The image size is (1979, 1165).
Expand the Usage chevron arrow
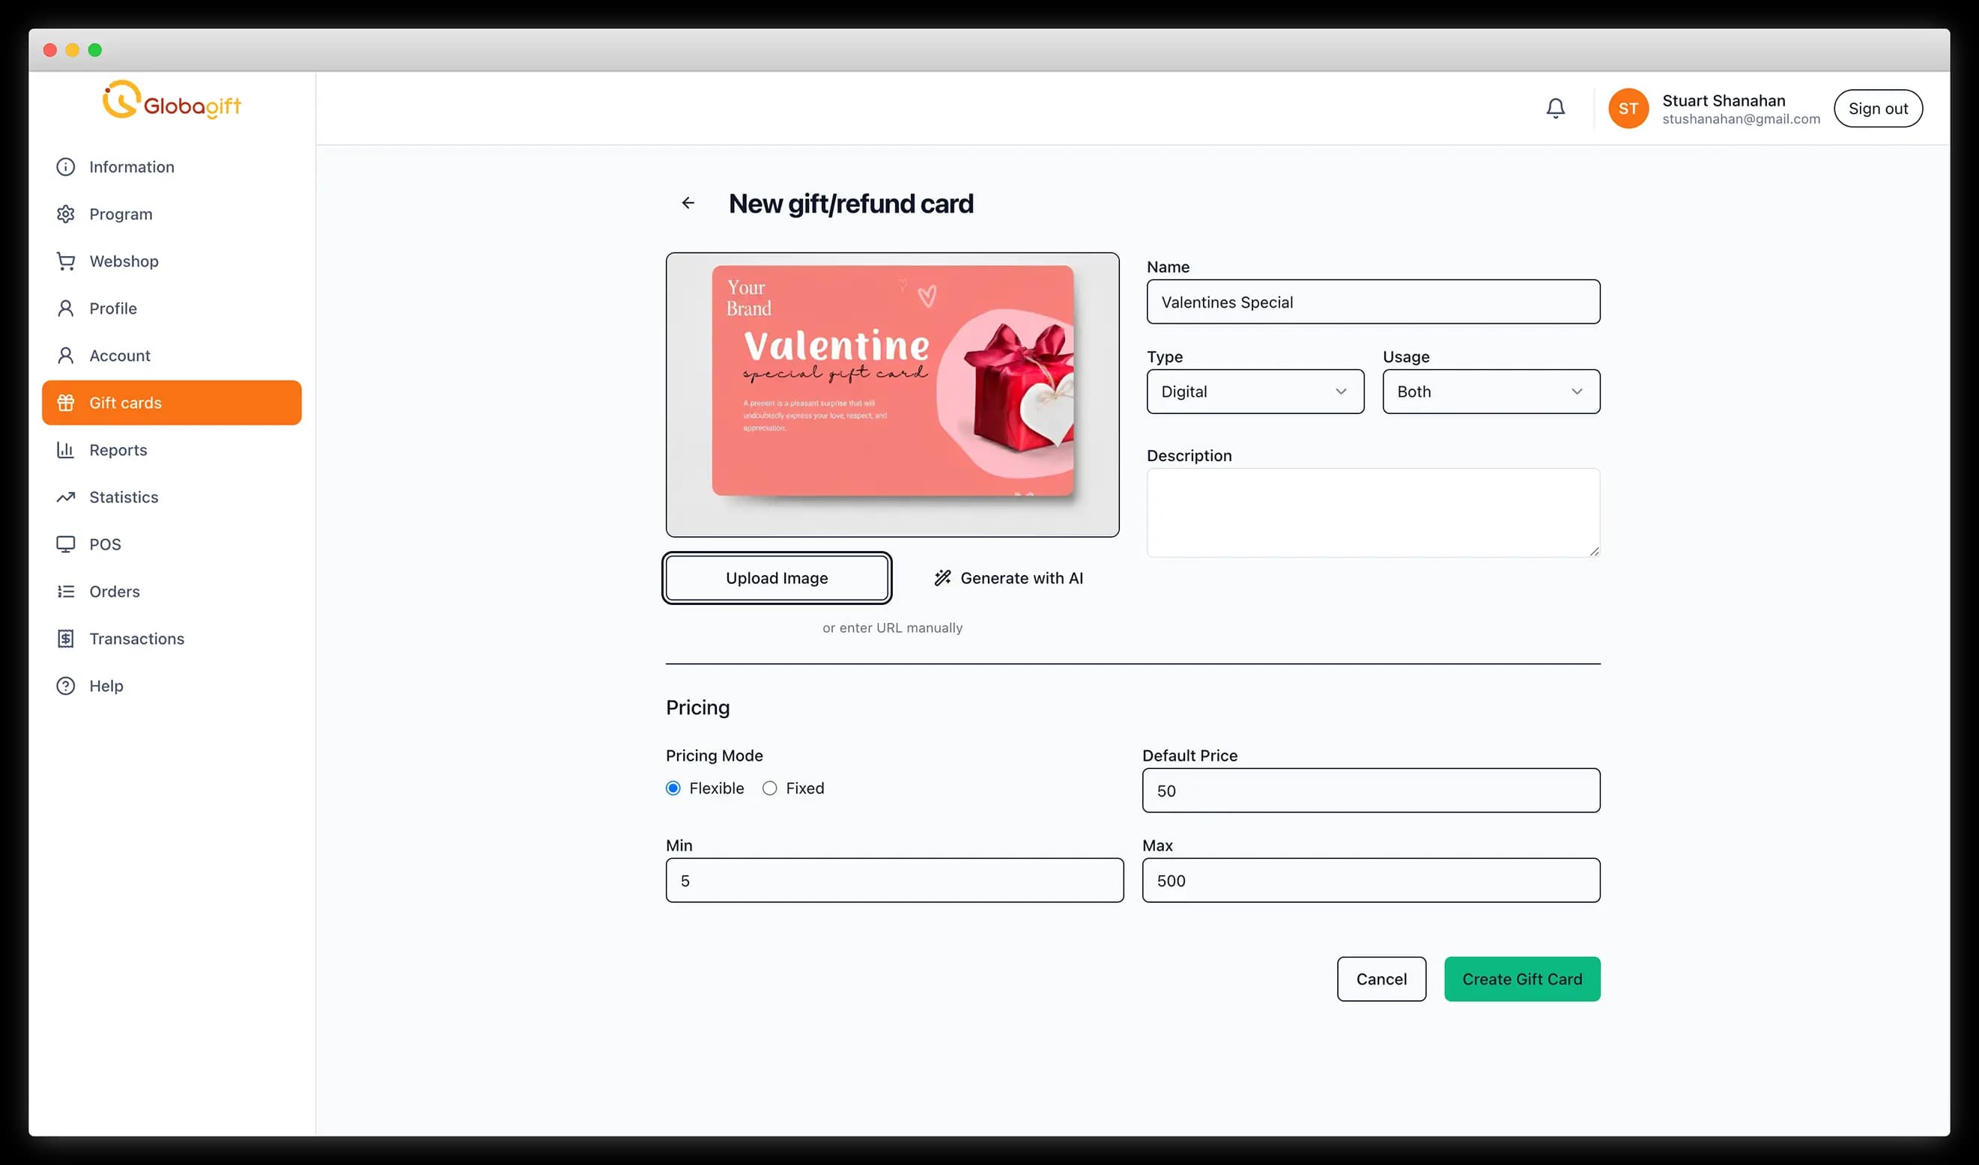(1578, 392)
